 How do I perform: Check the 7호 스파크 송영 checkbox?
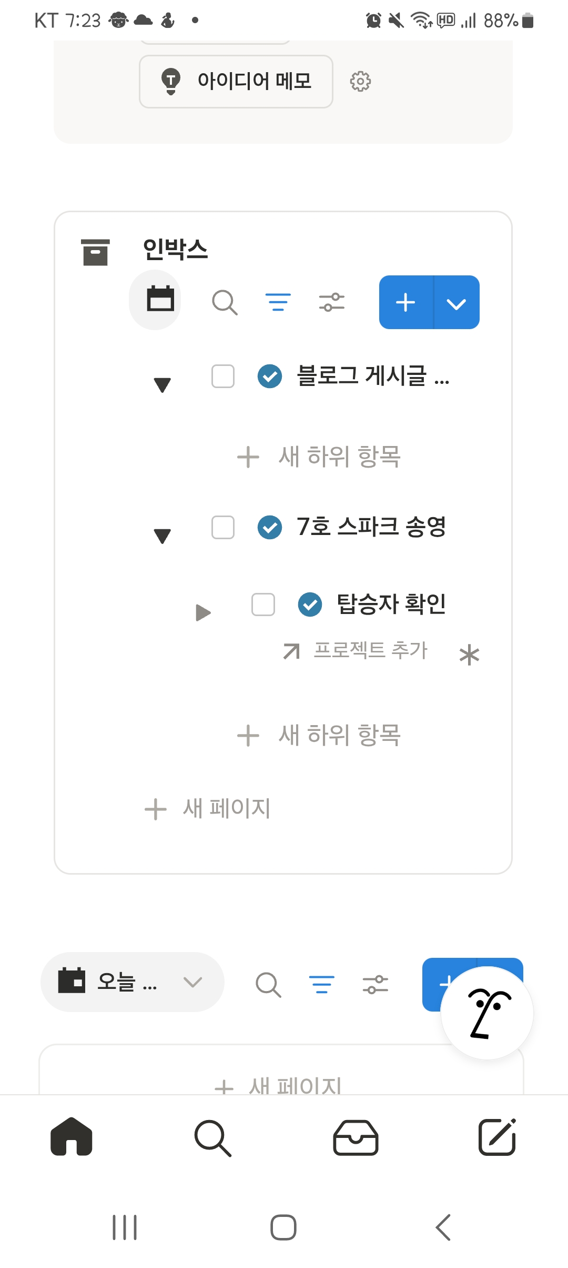[223, 527]
